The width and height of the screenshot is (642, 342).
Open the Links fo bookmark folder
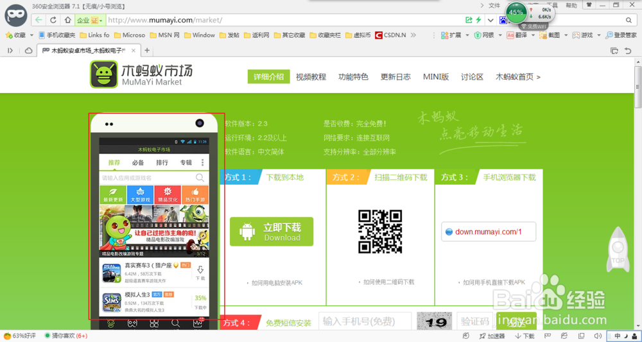click(94, 35)
